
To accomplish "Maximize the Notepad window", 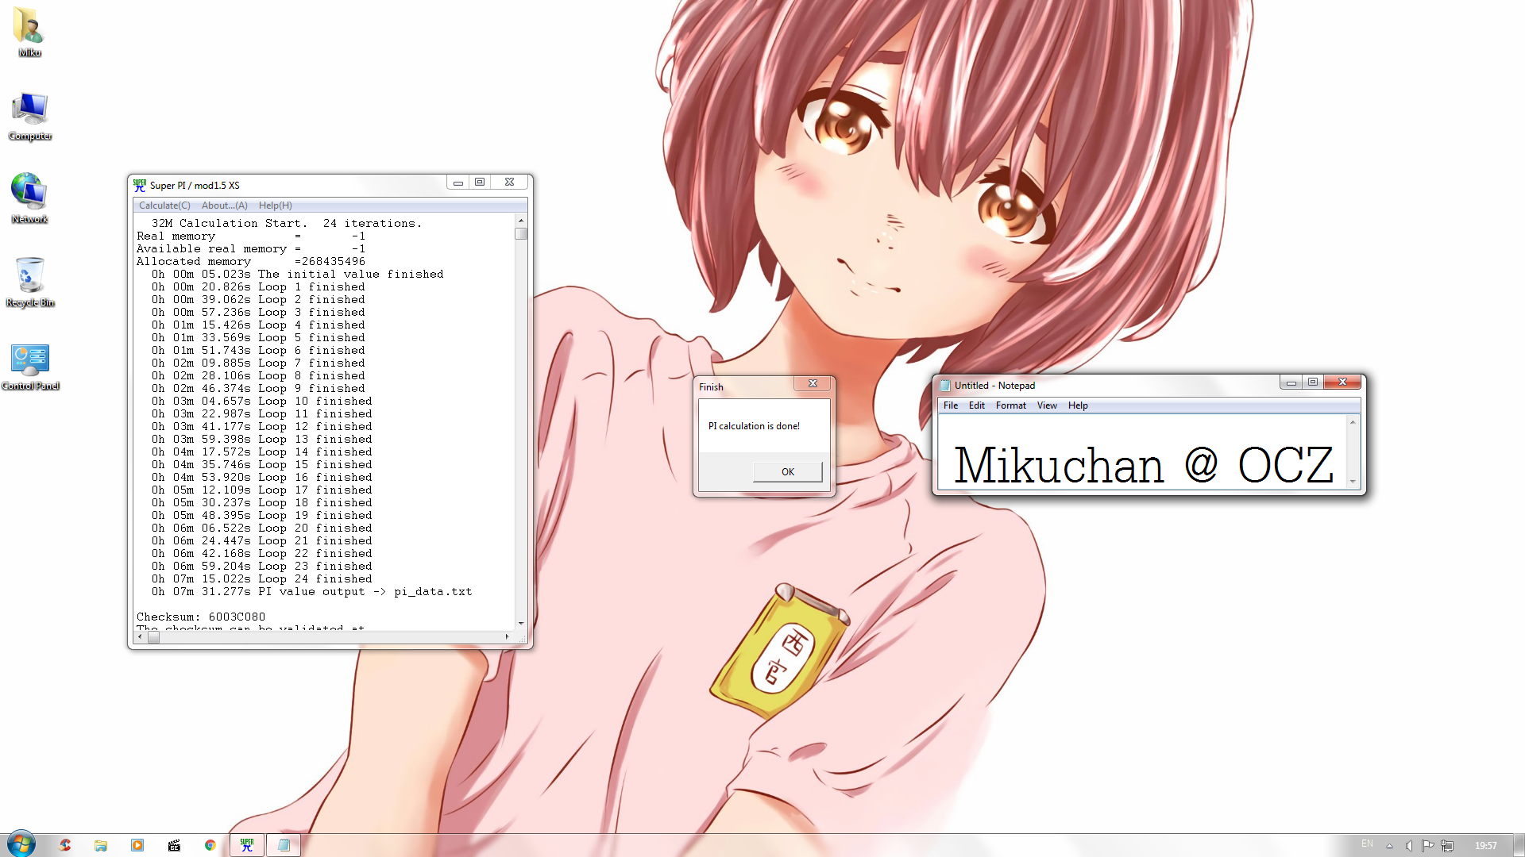I will pyautogui.click(x=1313, y=382).
